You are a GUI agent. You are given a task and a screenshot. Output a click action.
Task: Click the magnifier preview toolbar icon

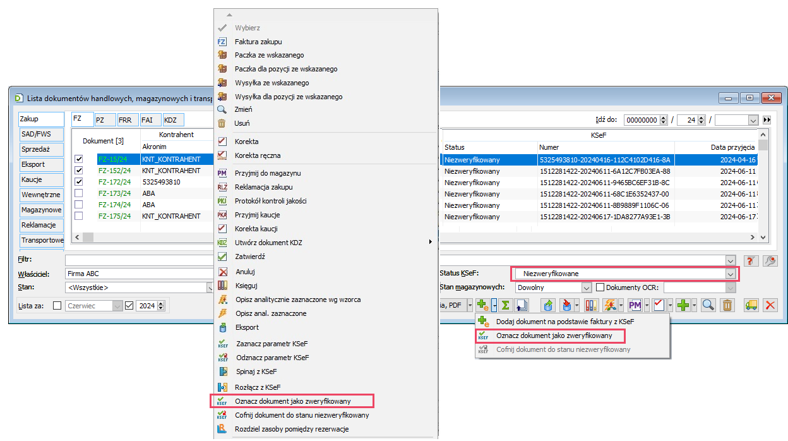[x=708, y=305]
